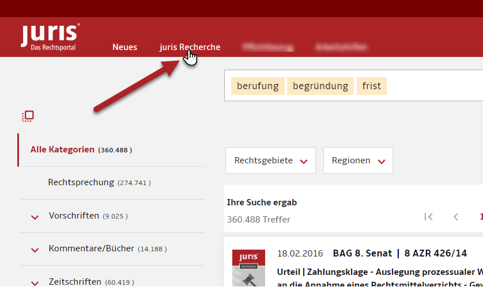
Task: Open the Regionen dropdown
Action: (357, 160)
